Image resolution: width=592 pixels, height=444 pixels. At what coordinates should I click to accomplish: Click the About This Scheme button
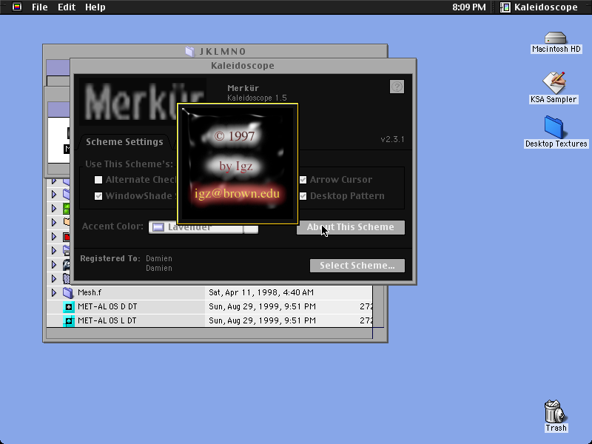pyautogui.click(x=350, y=227)
